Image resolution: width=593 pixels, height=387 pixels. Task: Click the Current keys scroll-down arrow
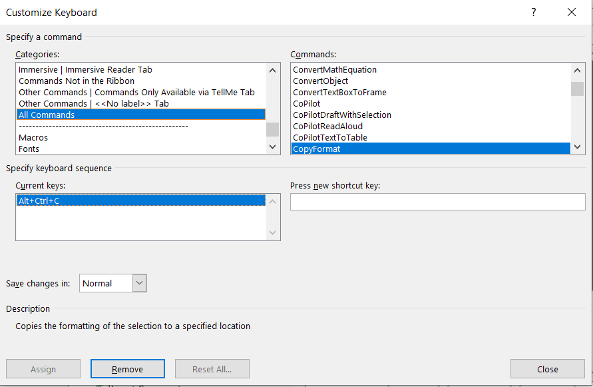pos(272,233)
